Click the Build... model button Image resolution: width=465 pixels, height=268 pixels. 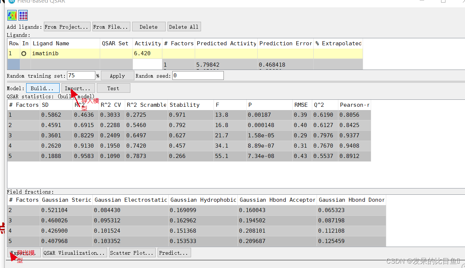coord(43,88)
